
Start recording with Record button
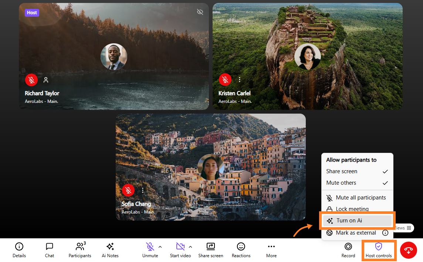pos(348,250)
